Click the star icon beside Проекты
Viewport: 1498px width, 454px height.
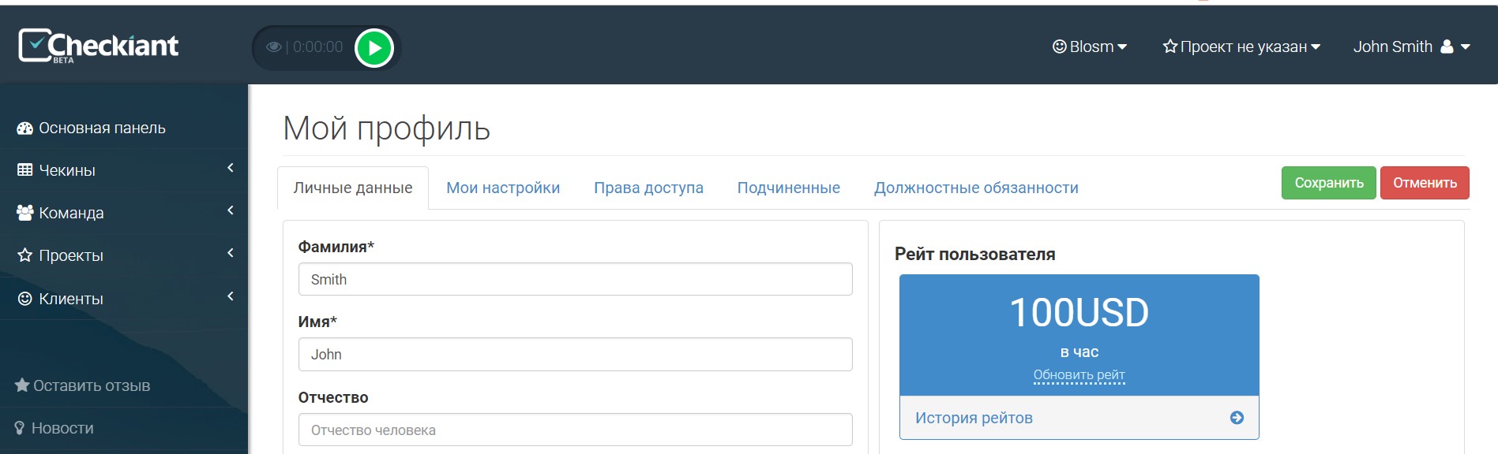[25, 255]
